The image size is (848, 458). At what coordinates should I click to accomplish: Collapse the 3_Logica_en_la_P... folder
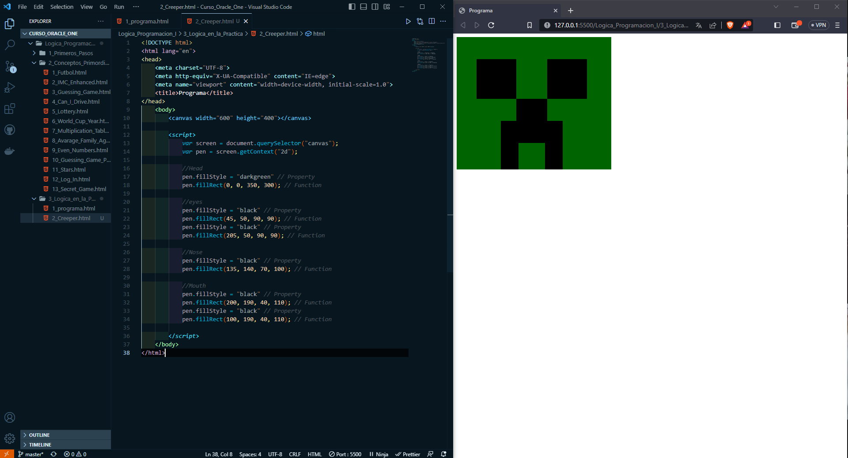click(x=65, y=199)
